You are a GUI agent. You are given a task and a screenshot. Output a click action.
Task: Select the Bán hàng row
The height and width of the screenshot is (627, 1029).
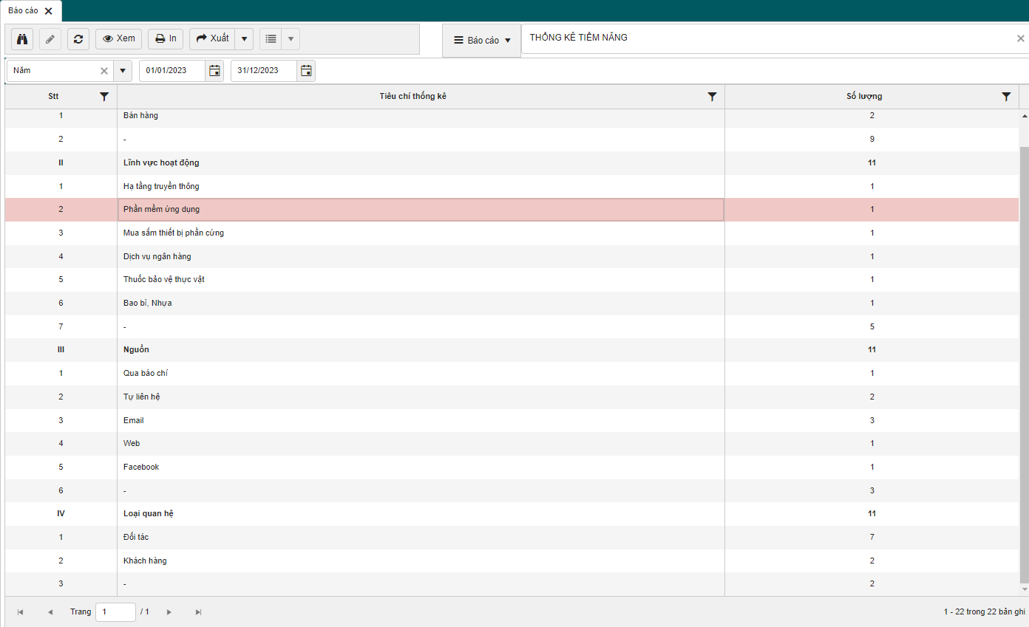point(512,116)
